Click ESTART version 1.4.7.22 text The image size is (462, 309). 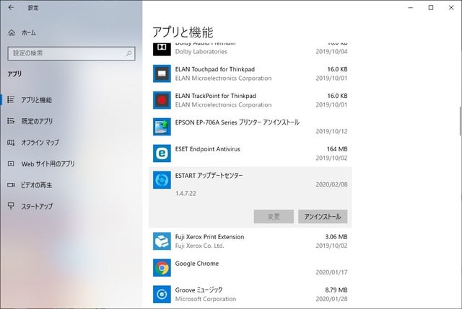[186, 194]
